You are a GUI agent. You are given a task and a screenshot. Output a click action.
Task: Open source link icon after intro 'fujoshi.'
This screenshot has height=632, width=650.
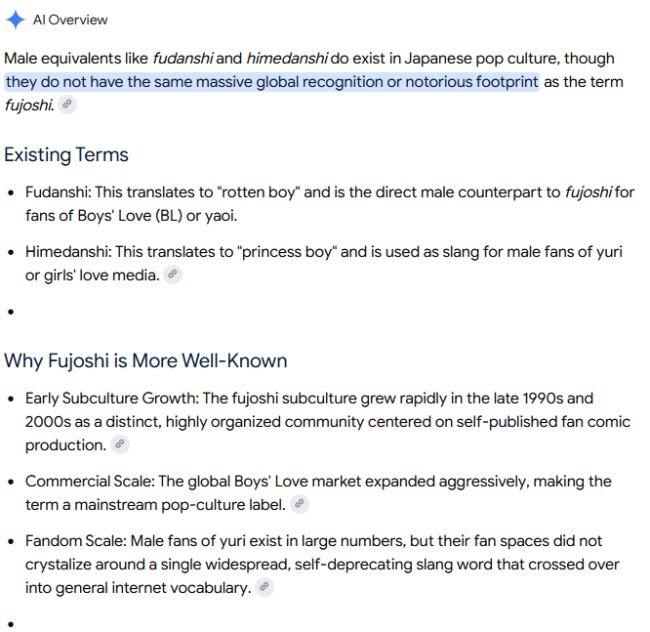click(67, 105)
